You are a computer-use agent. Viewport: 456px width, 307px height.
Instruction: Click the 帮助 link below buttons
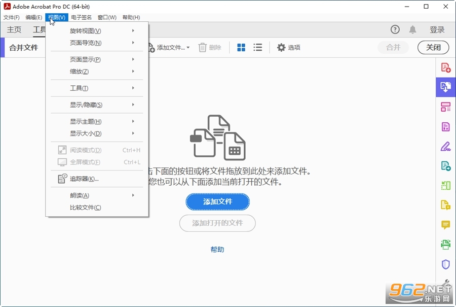click(x=217, y=249)
